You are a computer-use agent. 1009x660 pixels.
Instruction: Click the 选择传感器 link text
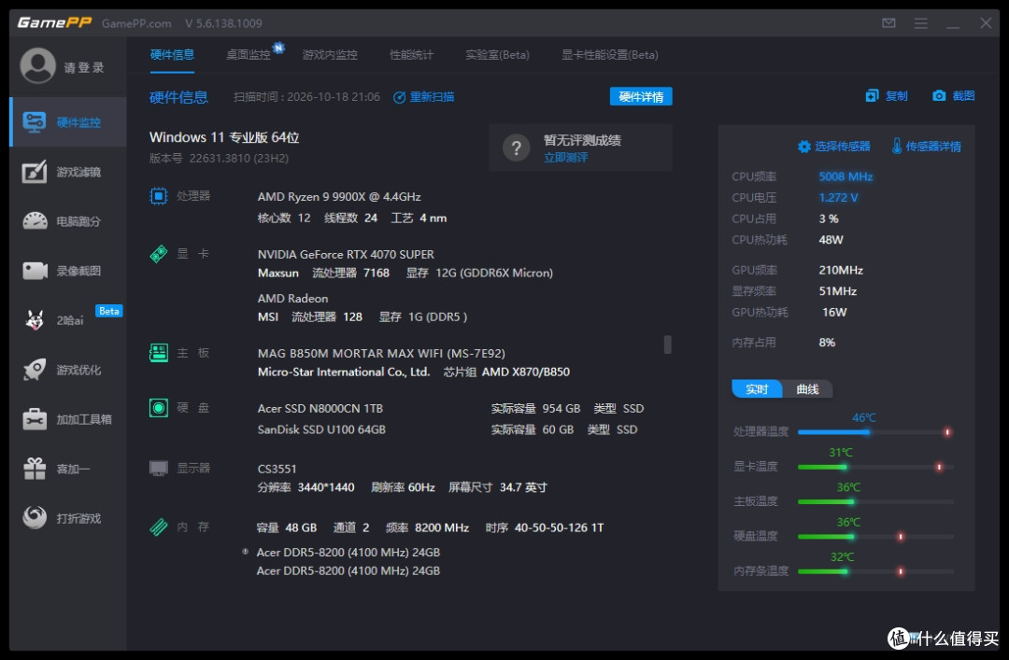pyautogui.click(x=843, y=147)
